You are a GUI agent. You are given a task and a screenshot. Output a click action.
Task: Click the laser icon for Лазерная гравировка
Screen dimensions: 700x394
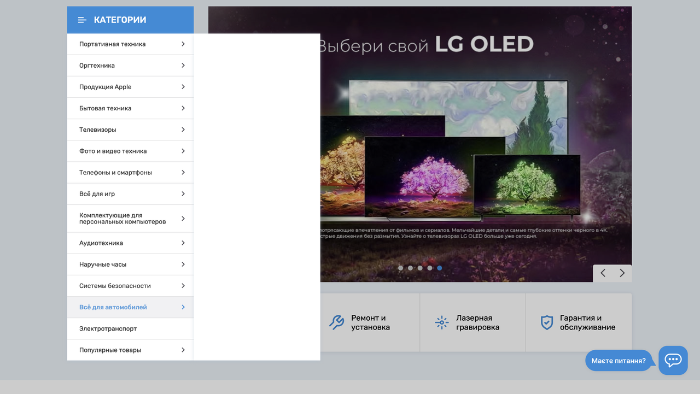(x=441, y=322)
